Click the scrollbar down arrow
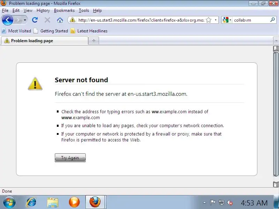Viewport: 279px width, 209px height. click(x=276, y=184)
